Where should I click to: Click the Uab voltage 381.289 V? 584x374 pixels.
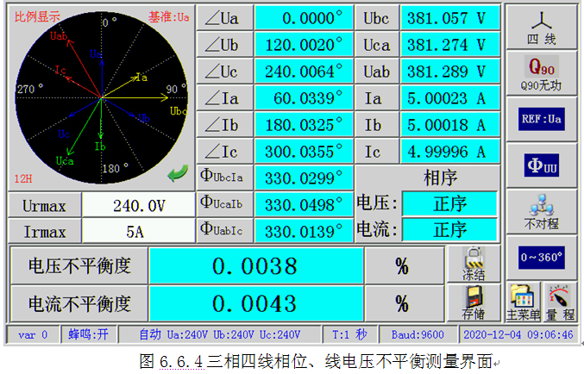coord(450,72)
